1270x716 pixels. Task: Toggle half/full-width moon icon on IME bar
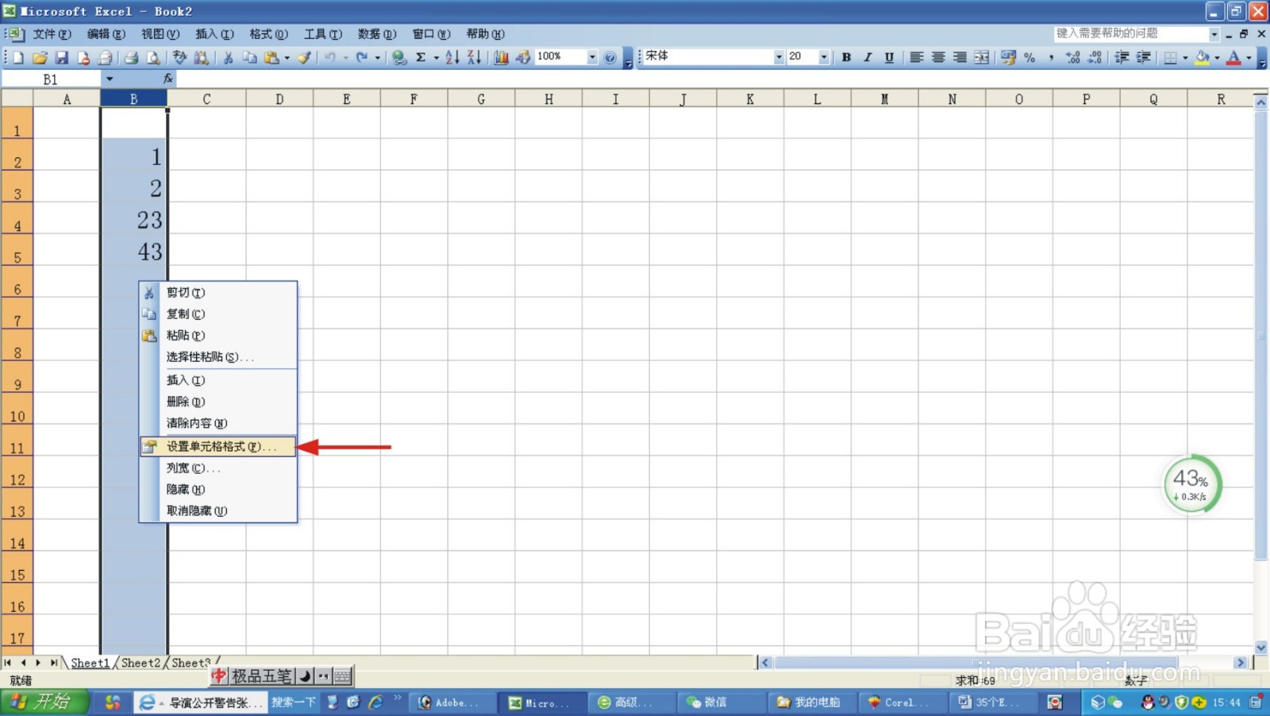(305, 676)
